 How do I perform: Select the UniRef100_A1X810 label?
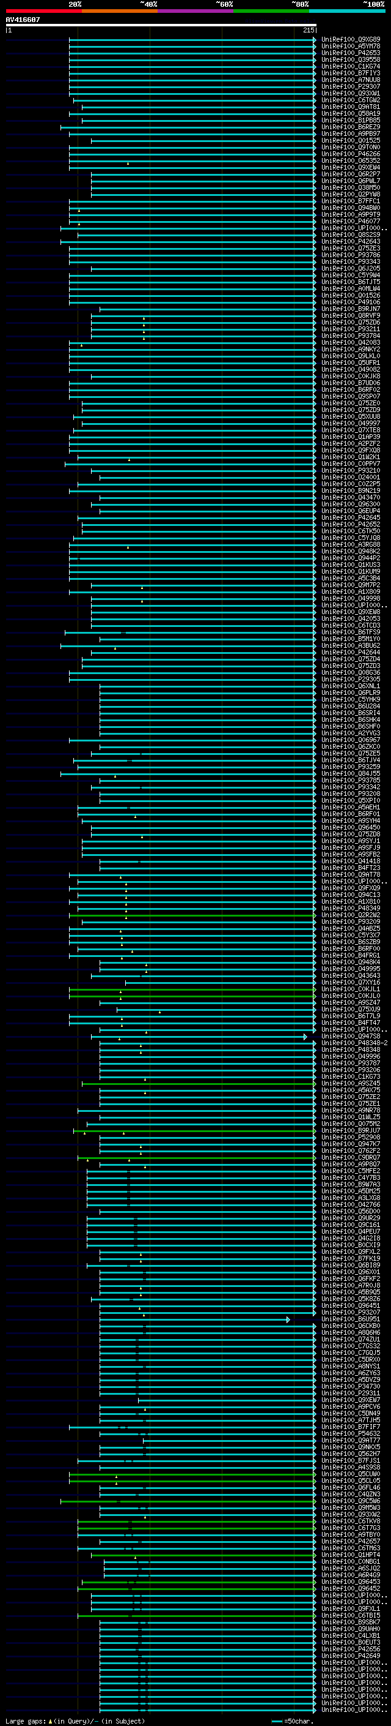tap(351, 902)
